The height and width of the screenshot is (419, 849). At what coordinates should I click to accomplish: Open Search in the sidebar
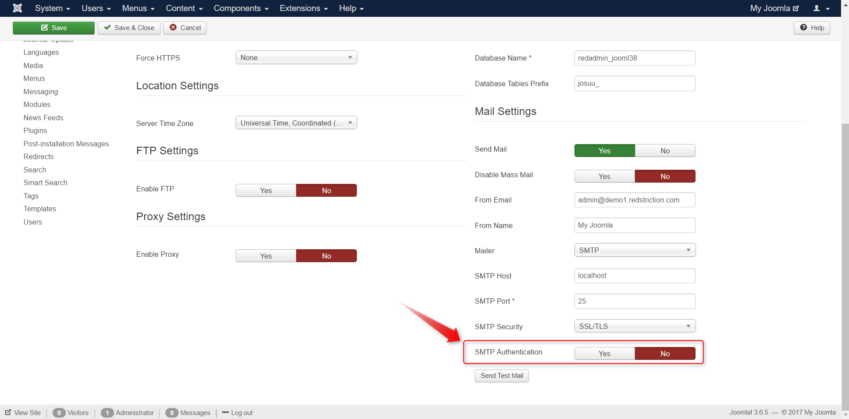tap(35, 170)
